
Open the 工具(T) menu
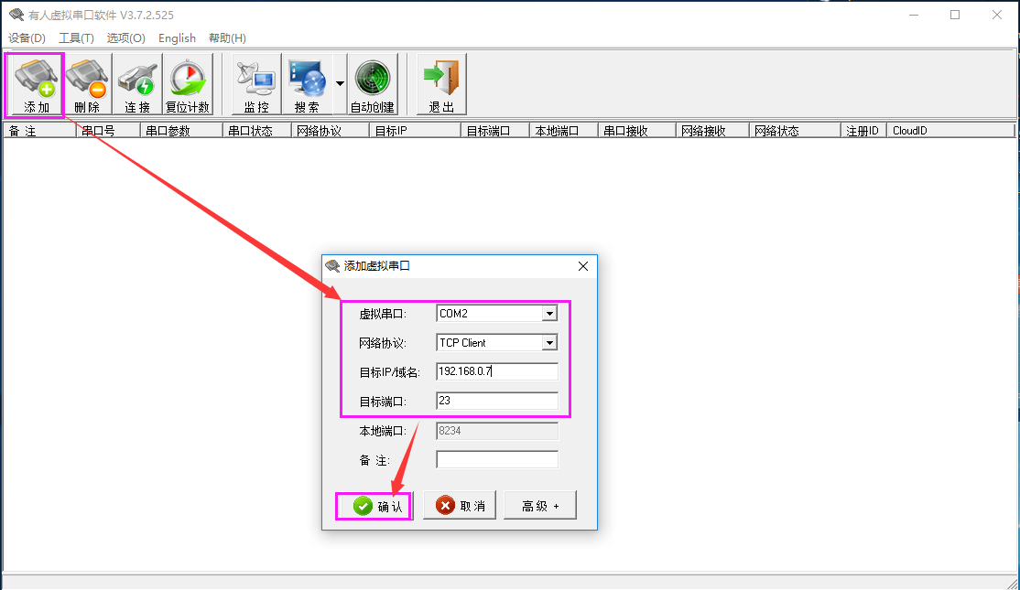click(x=76, y=38)
